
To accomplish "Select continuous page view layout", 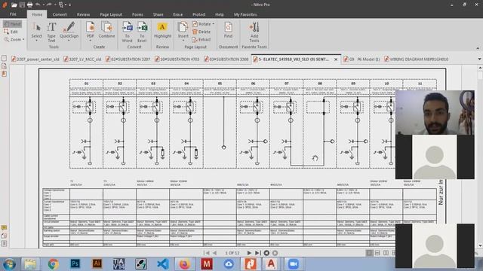I will tap(377, 253).
